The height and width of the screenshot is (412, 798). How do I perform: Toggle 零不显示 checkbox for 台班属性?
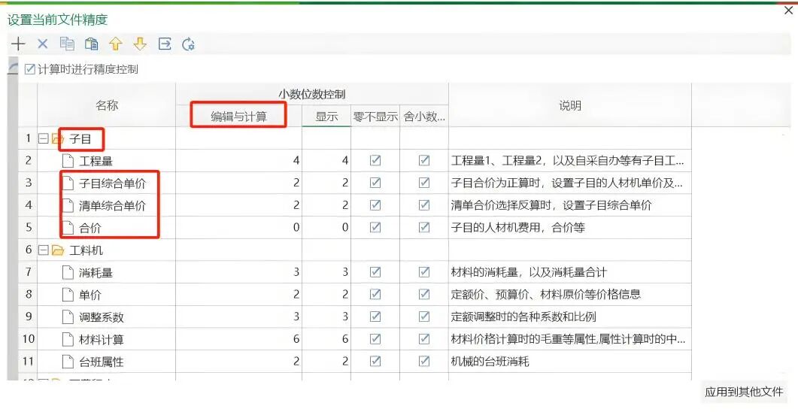coord(375,361)
